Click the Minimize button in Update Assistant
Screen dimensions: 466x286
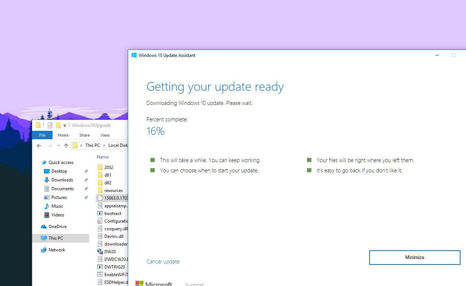tap(415, 257)
